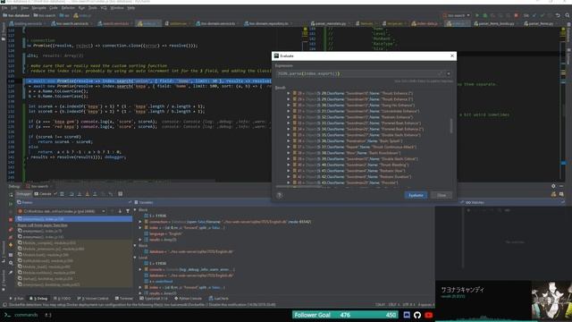Open the Terminal tool window tab
The width and height of the screenshot is (572, 322).
[124, 298]
